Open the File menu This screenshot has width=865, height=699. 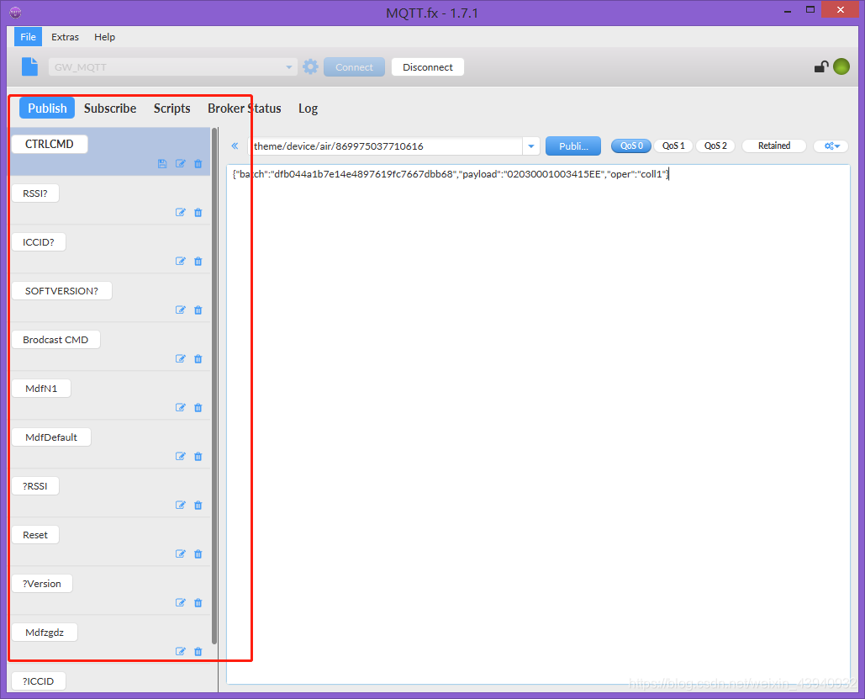pyautogui.click(x=28, y=37)
